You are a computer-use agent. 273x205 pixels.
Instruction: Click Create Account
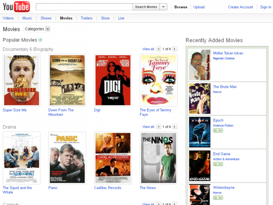[240, 7]
